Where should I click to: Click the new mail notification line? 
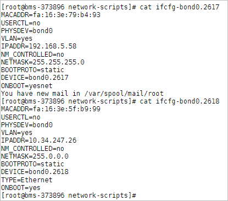[x=82, y=94]
